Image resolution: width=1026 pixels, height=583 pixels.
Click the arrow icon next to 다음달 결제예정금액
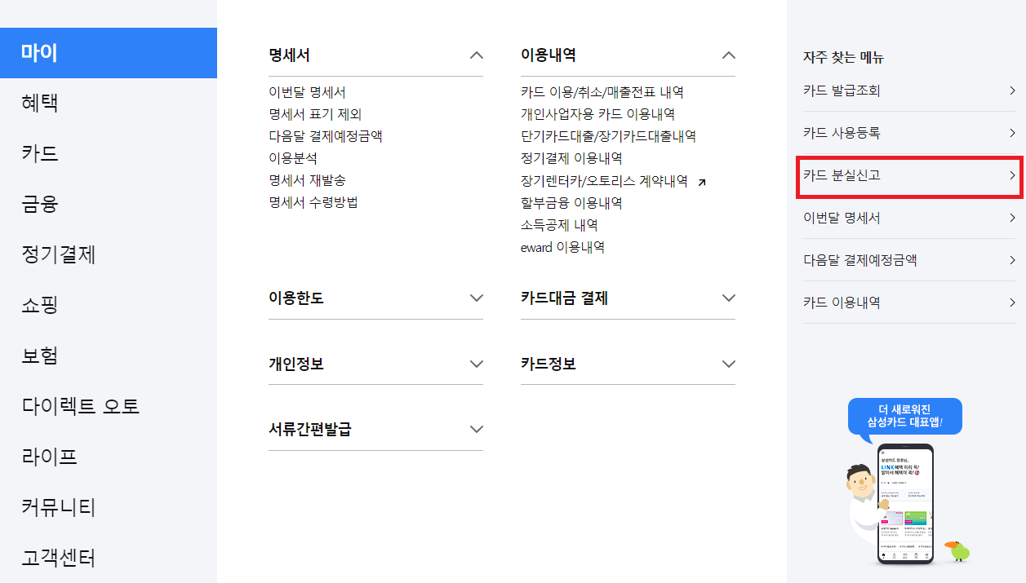[x=1012, y=259]
